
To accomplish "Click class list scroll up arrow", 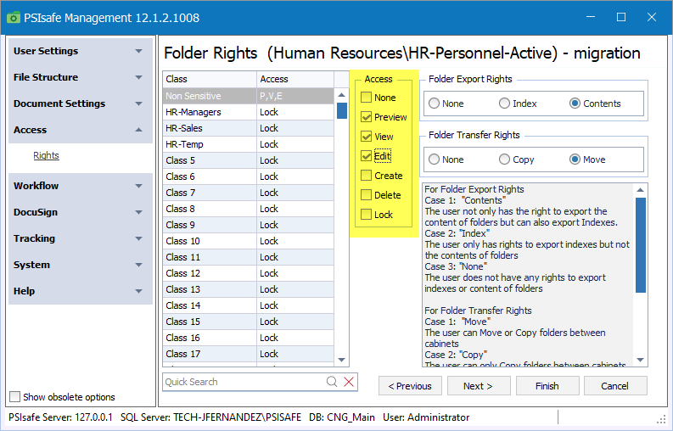I will tap(342, 95).
